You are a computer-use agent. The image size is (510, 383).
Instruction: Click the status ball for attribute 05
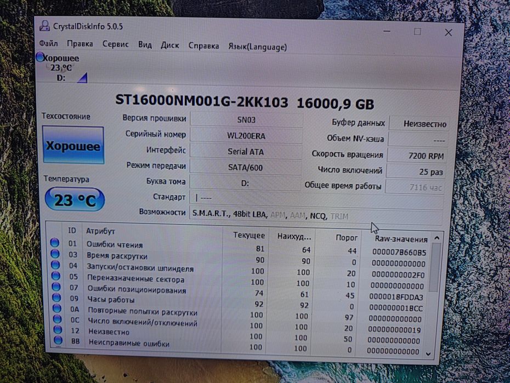pos(55,276)
